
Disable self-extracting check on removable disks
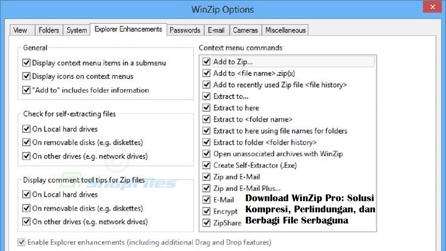[26, 142]
